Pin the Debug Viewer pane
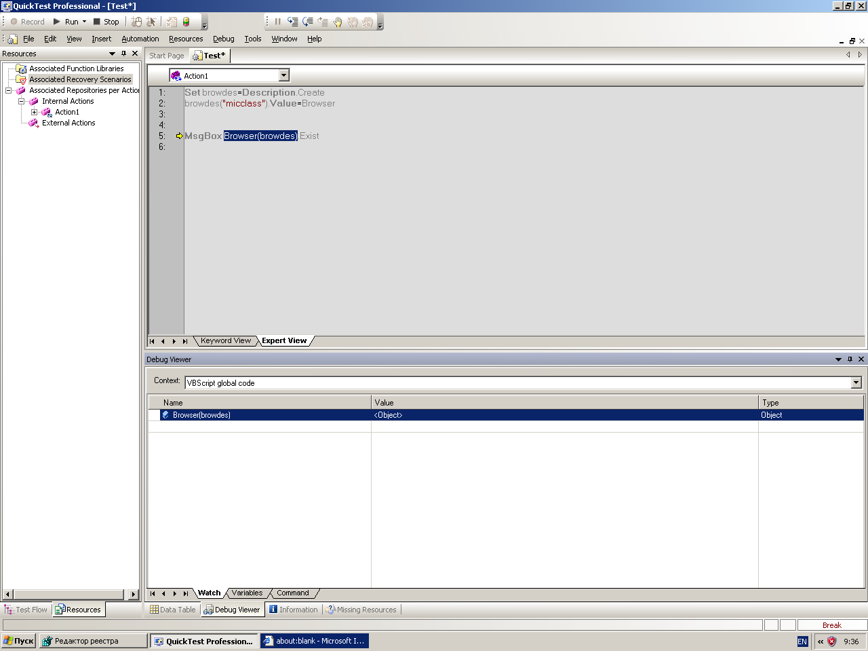868x651 pixels. pyautogui.click(x=850, y=359)
